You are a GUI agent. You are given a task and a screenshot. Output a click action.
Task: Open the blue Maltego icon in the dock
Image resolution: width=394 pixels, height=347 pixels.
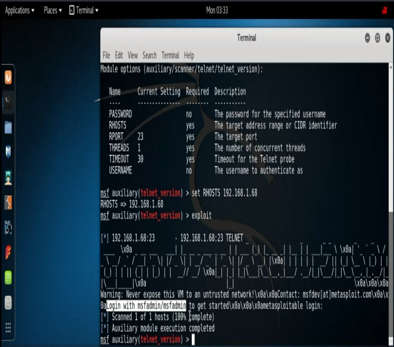8,227
